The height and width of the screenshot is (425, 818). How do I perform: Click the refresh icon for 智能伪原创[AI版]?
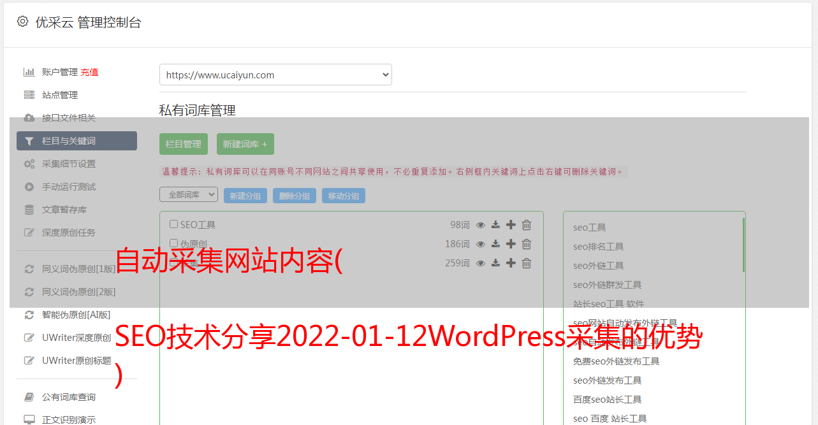(29, 315)
